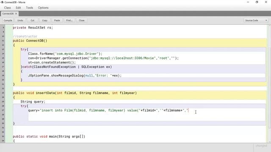The image size is (271, 152).
Task: Click the '//constructor' comment line
Action: 25,36
